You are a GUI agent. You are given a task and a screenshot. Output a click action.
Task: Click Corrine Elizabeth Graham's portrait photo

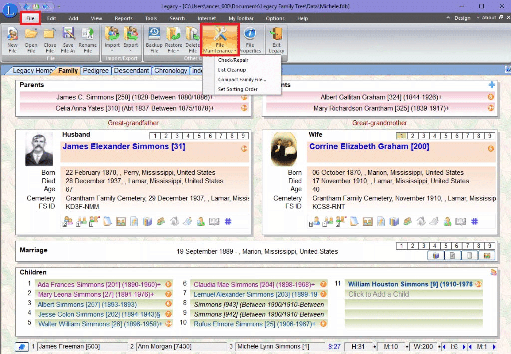[284, 149]
